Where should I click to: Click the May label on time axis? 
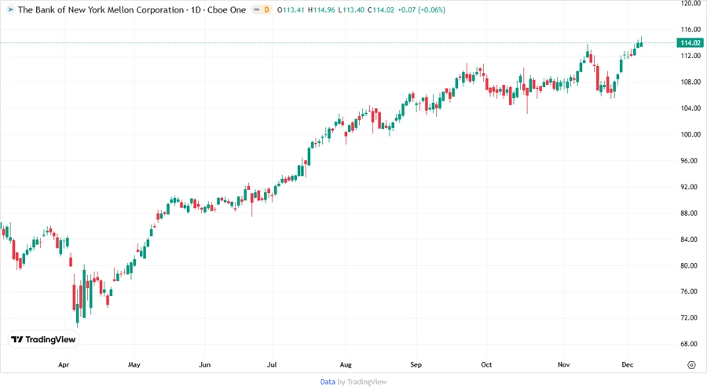[134, 364]
